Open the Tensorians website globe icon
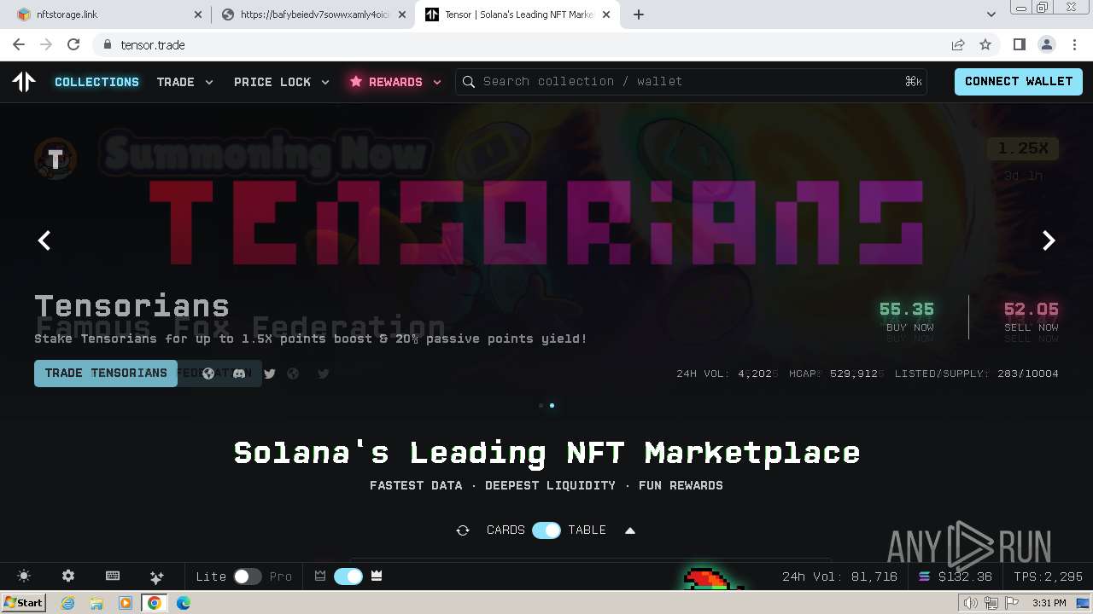Screen dimensions: 1093x614 tap(207, 374)
